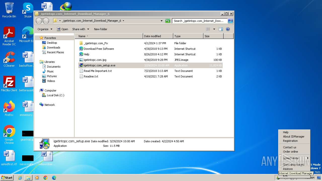Open Edge from the taskbar
Screen dimensions: 322x181
click(54, 178)
